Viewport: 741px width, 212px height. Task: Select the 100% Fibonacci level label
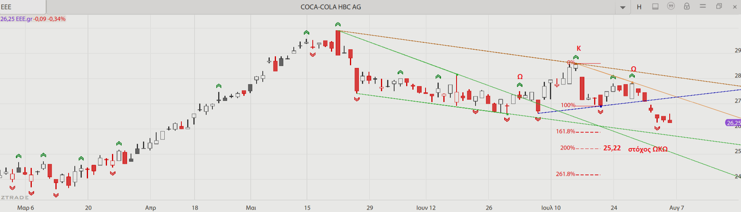[568, 105]
